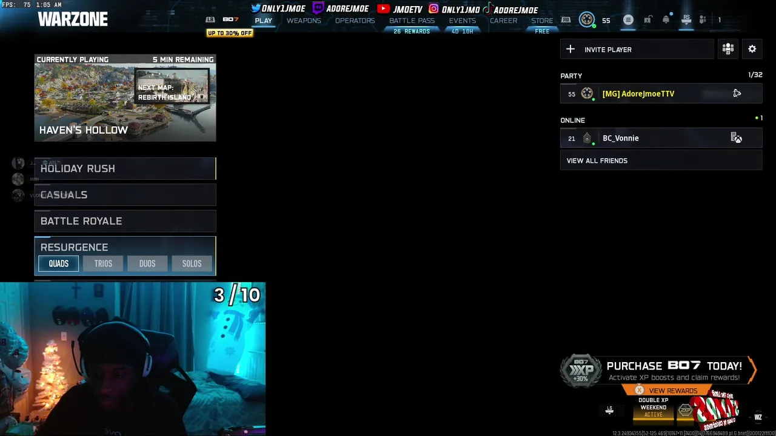Open the Battle Pass tab

pos(412,21)
